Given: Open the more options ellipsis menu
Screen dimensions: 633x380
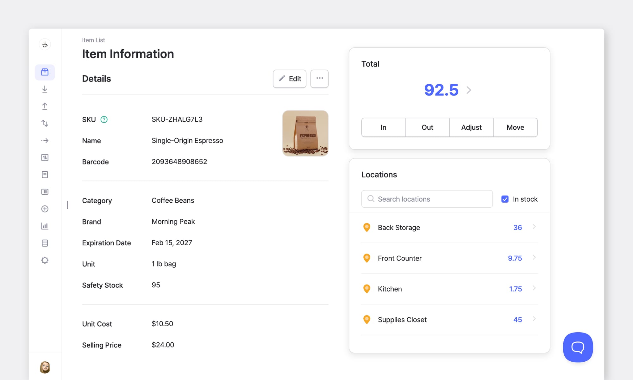Looking at the screenshot, I should [319, 78].
